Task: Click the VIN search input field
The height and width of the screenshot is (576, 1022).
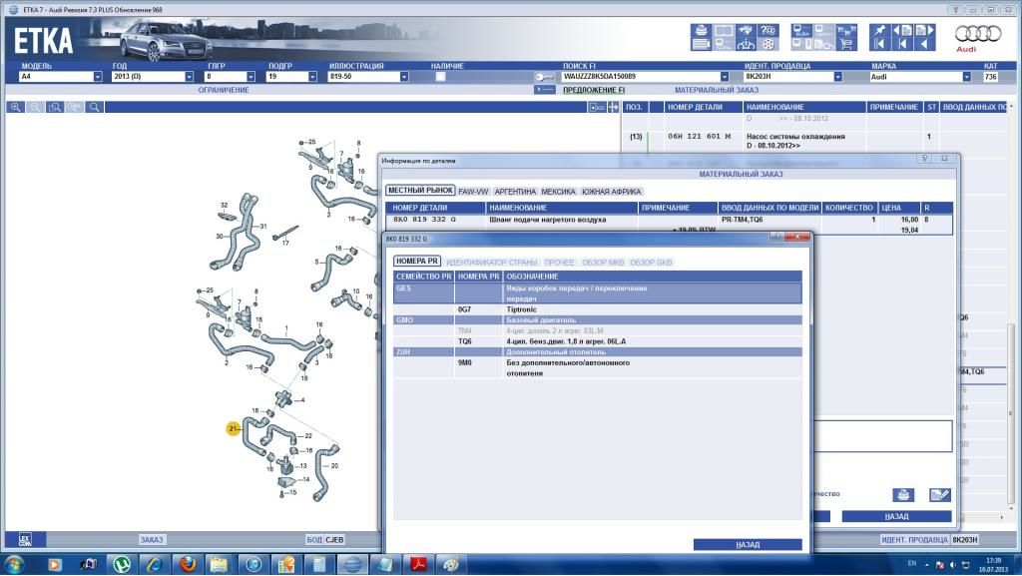Action: point(641,77)
